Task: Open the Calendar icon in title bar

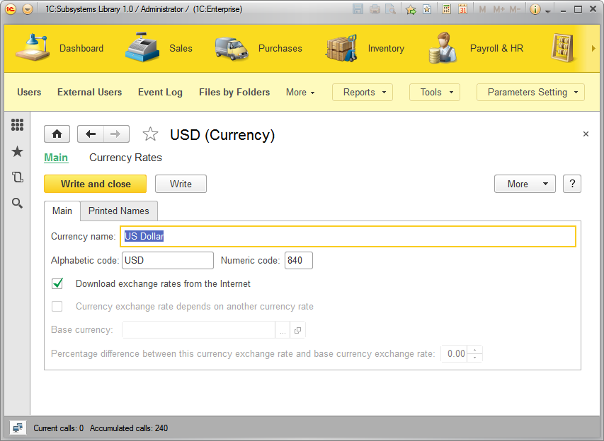Action: coord(462,9)
